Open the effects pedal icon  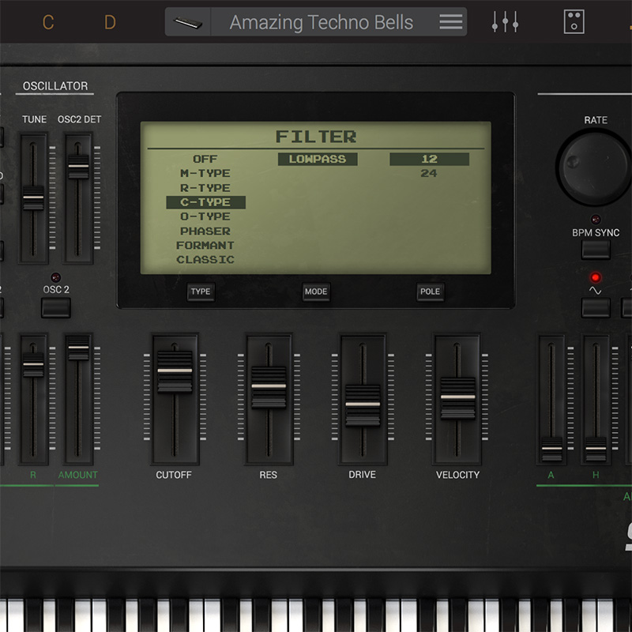click(574, 22)
